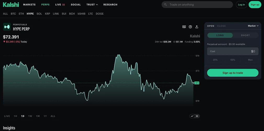Click the Funding 0.00% stat
The height and width of the screenshot is (131, 264).
click(x=192, y=42)
